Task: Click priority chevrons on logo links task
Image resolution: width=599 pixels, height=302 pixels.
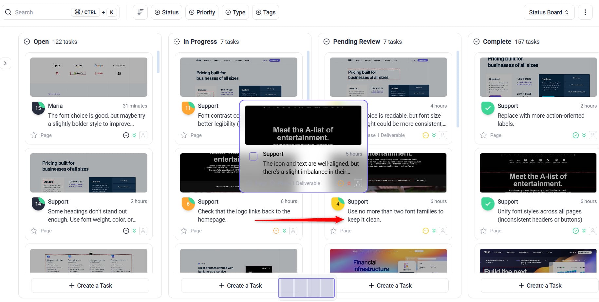Action: click(284, 231)
